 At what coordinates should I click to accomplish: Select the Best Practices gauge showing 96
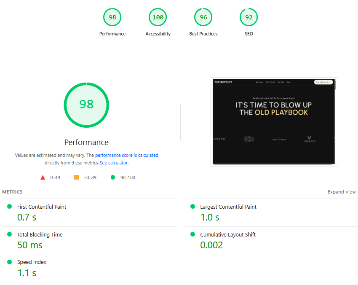[x=203, y=17]
